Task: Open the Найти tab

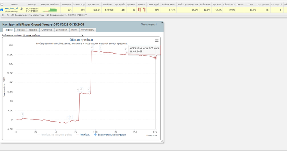Action: tap(74, 30)
